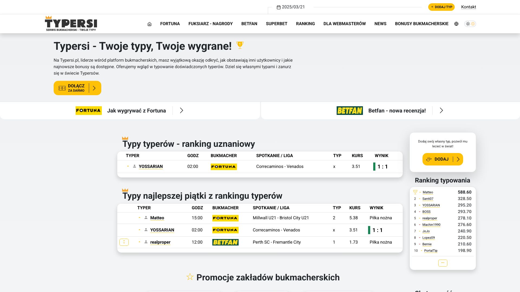Open the SUPERBET menu item
Screen dimensions: 520x292
point(277,24)
